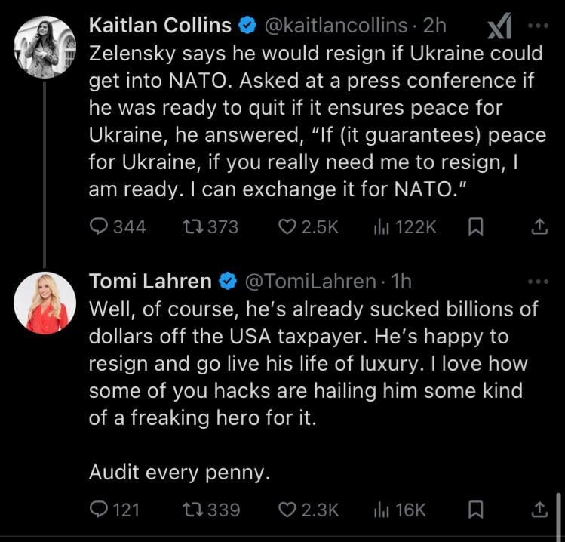Open more options for Kaitlan Collins' tweet

click(x=538, y=25)
